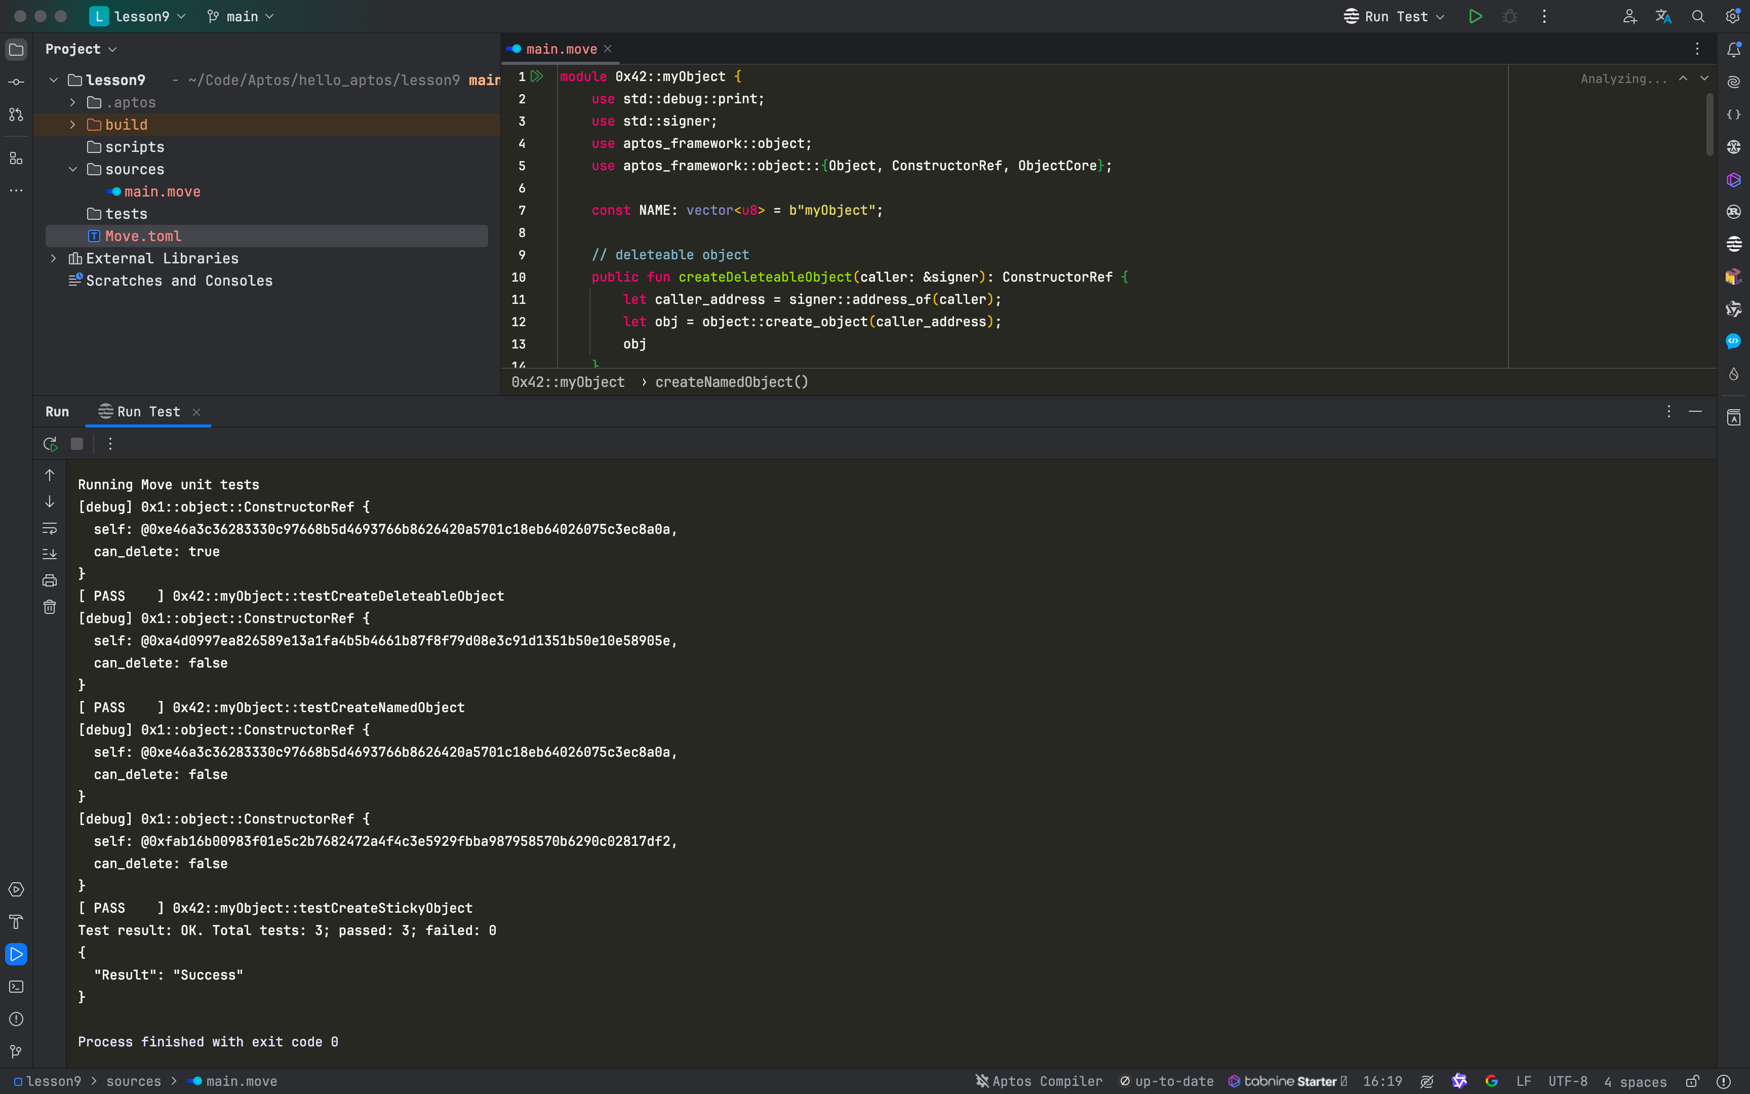This screenshot has height=1094, width=1750.
Task: Collapse the lesson9 root folder
Action: (54, 81)
